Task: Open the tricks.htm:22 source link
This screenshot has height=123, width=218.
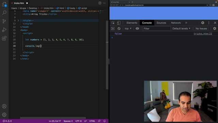Action: click(203, 33)
